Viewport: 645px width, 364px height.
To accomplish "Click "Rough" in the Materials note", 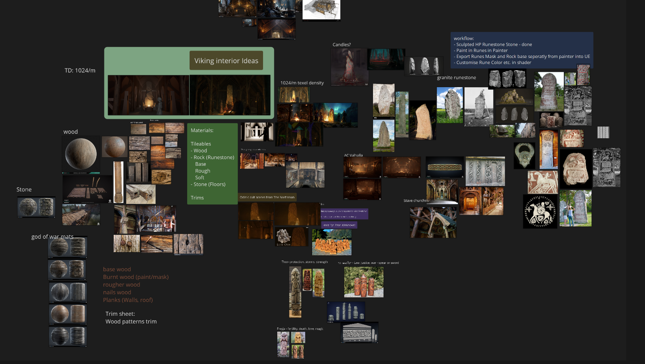I will pos(203,171).
